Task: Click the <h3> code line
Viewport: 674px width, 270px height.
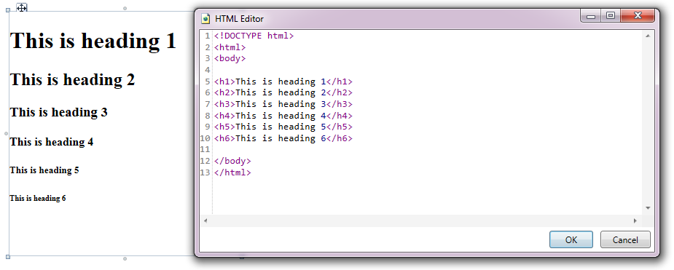Action: coord(283,104)
